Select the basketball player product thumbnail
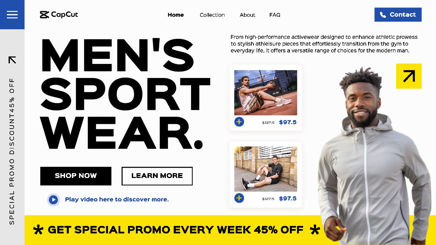Viewport: 436px width, 245px height. [x=266, y=93]
